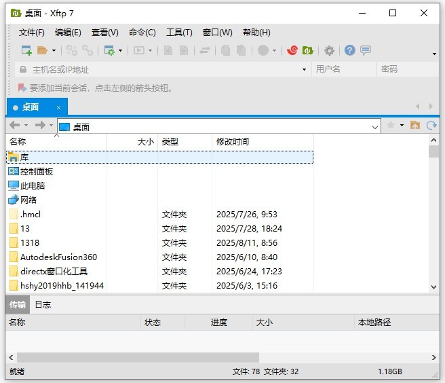Go back with the left arrow button
Viewport: 445px width, 383px height.
click(15, 125)
